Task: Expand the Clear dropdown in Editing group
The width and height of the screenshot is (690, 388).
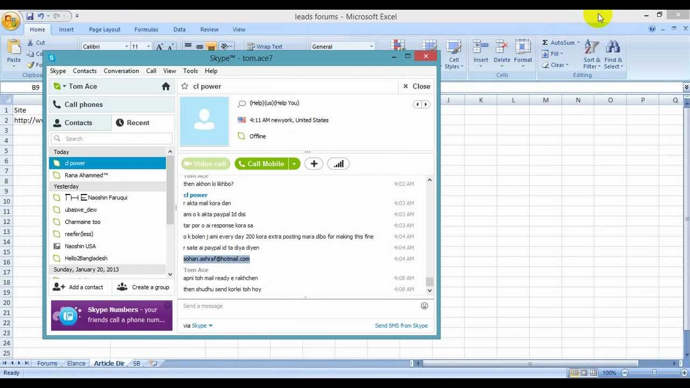Action: [x=567, y=65]
